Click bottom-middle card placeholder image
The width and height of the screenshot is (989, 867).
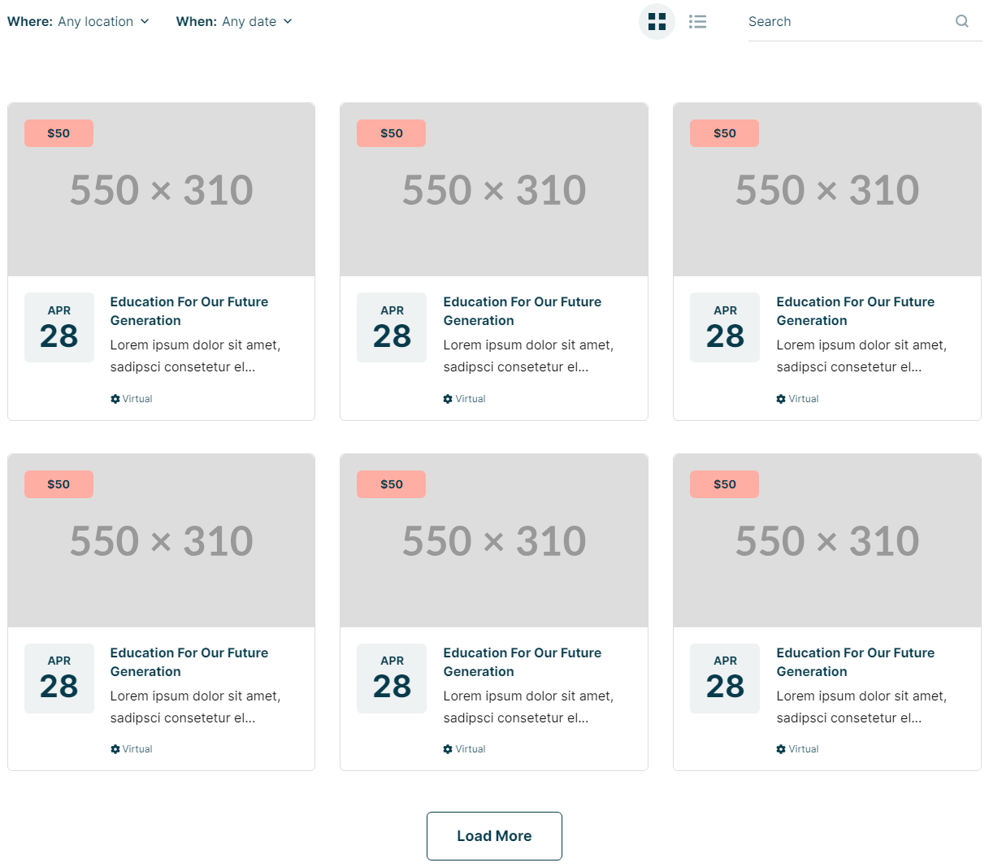coord(494,540)
